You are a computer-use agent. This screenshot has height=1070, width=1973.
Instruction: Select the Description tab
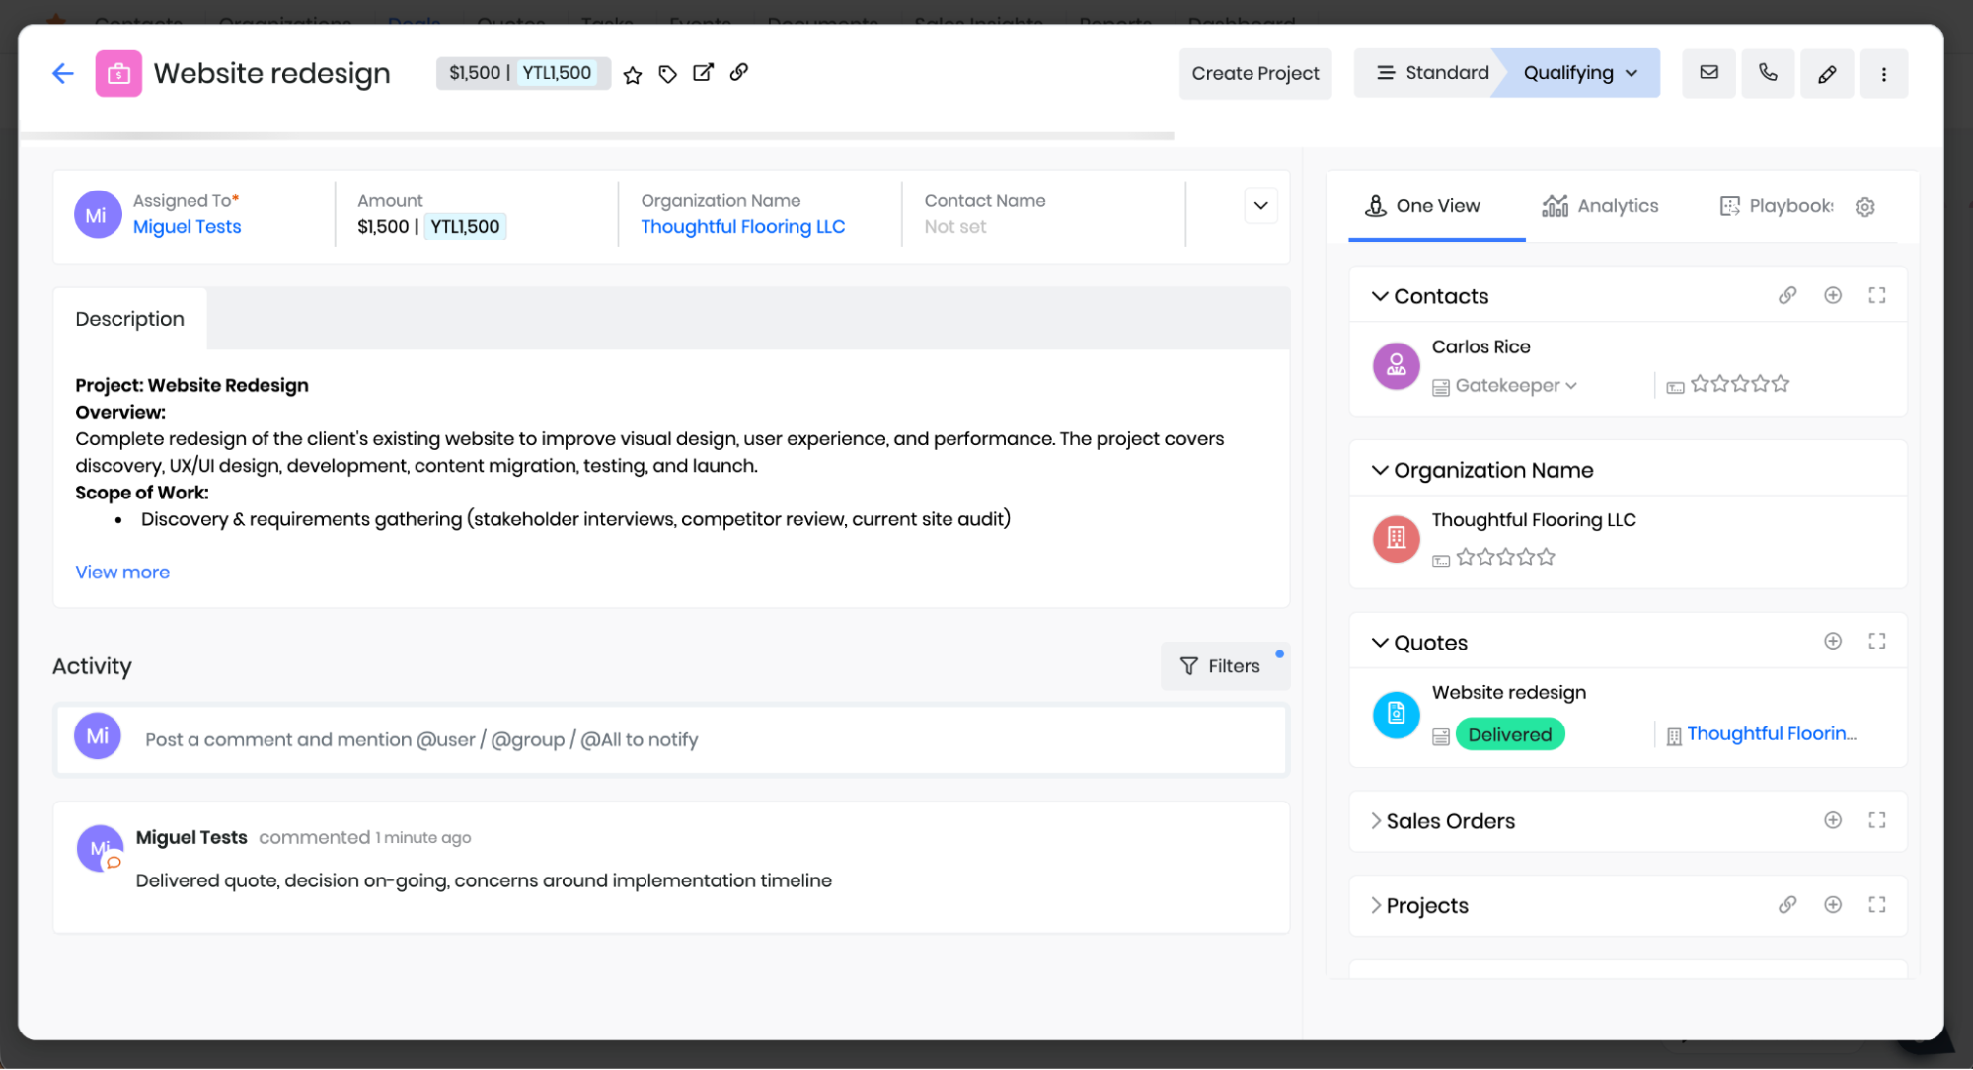130,319
